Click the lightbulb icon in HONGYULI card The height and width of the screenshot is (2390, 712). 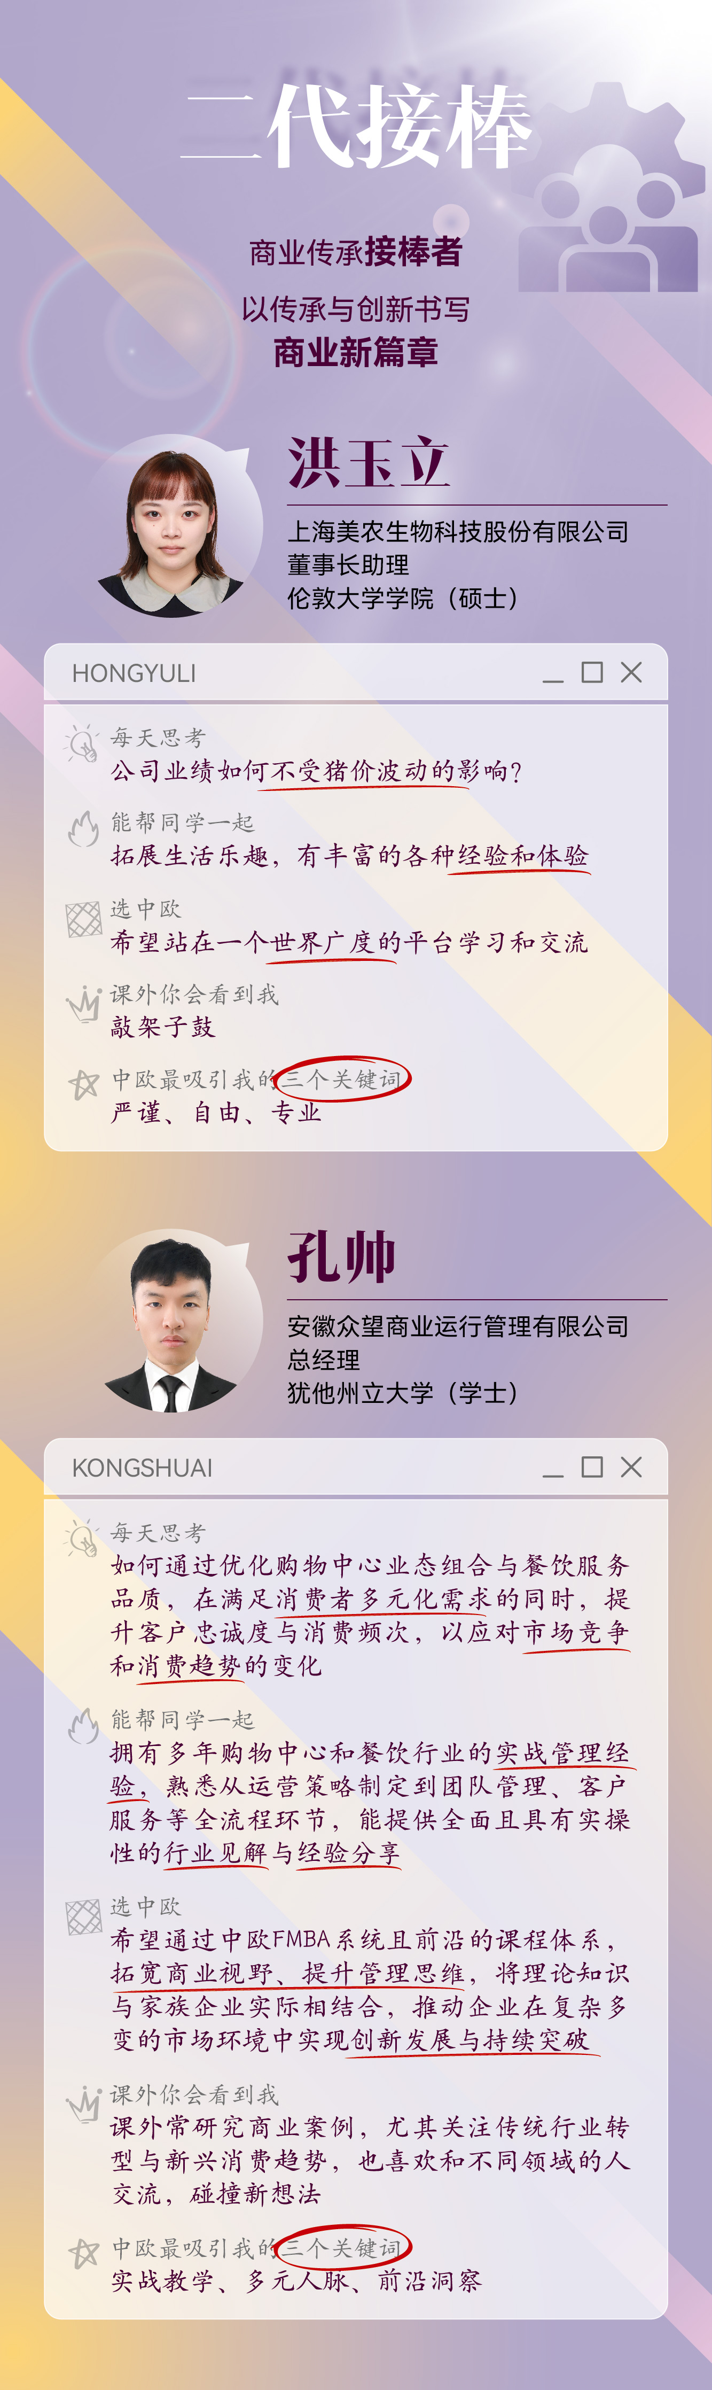click(x=82, y=743)
